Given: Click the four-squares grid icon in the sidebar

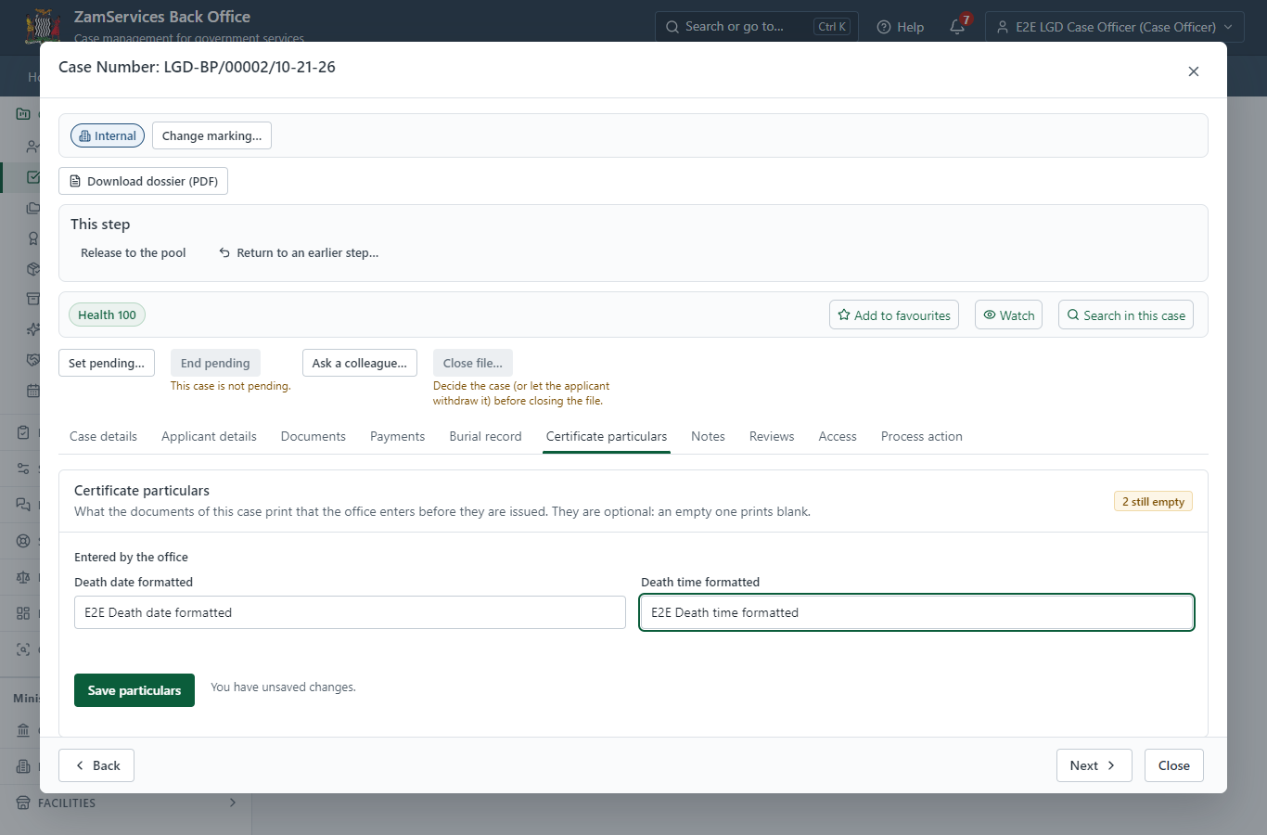Looking at the screenshot, I should click(23, 613).
